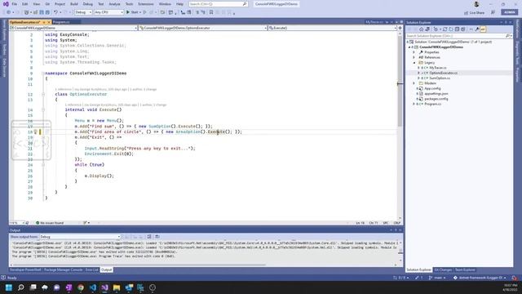Focus the Search (Ctrl+Q) box

coord(218,4)
